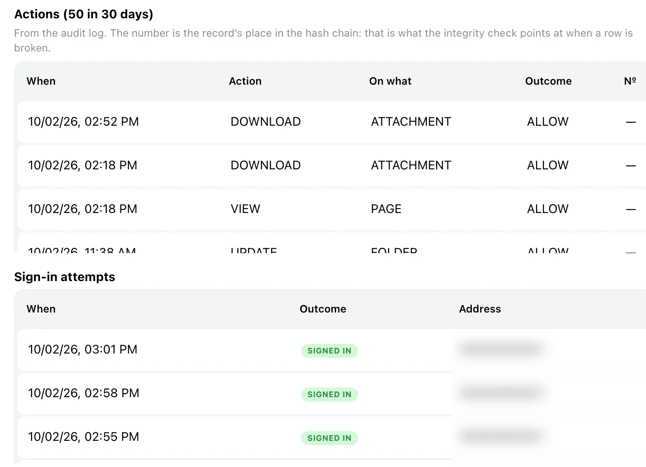The height and width of the screenshot is (467, 646).
Task: Click the Nº dash in the 02:52 PM row
Action: tap(631, 122)
